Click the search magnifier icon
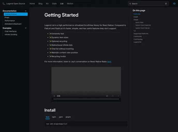The width and height of the screenshot is (178, 132). [x=130, y=4]
